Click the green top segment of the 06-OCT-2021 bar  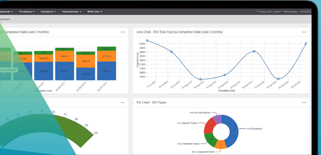tap(107, 49)
